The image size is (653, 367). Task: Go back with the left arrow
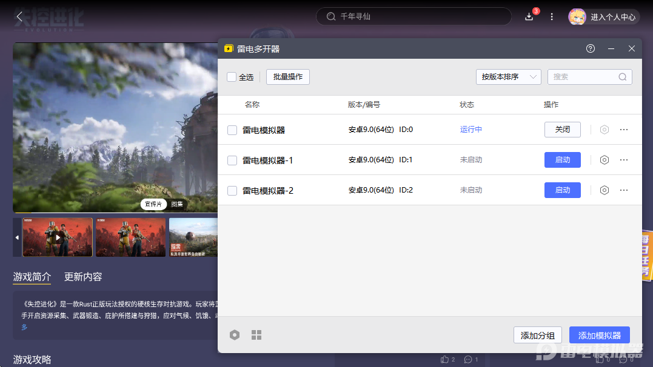[x=19, y=17]
